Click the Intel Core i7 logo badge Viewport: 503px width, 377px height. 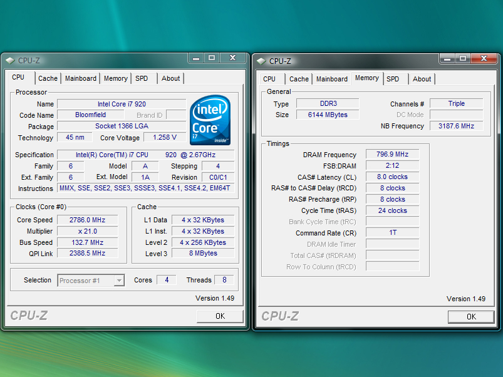[x=210, y=120]
